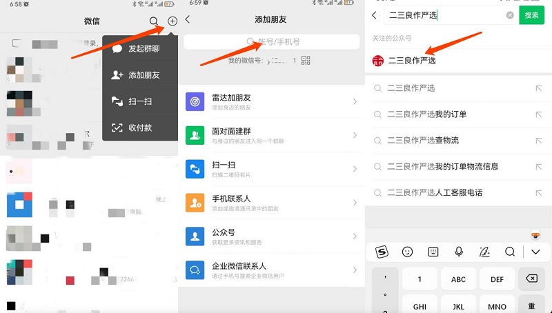The width and height of the screenshot is (552, 313).
Task: Tap the 雷达加朋友 radar icon
Action: (195, 101)
